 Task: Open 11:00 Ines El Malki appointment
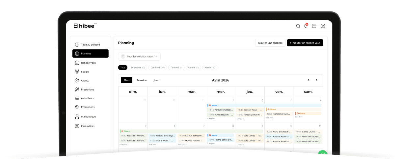162,140
